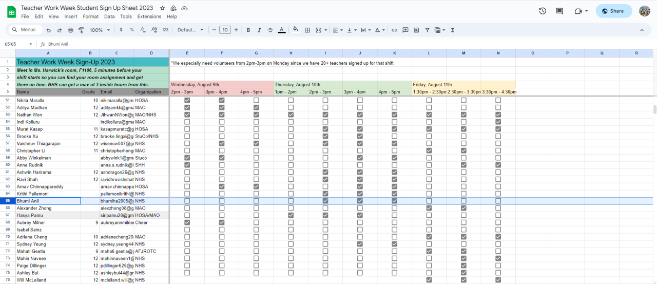Open the Insert menu

tap(71, 16)
